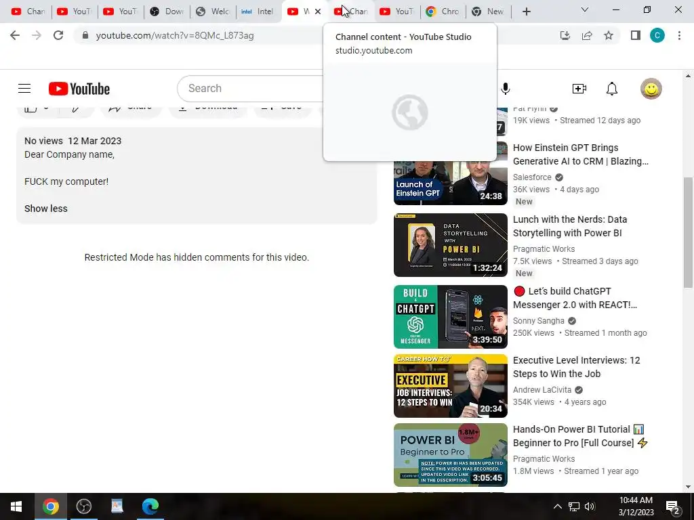Click the page vertical scrollbar thumb
This screenshot has width=694, height=520.
(688, 232)
